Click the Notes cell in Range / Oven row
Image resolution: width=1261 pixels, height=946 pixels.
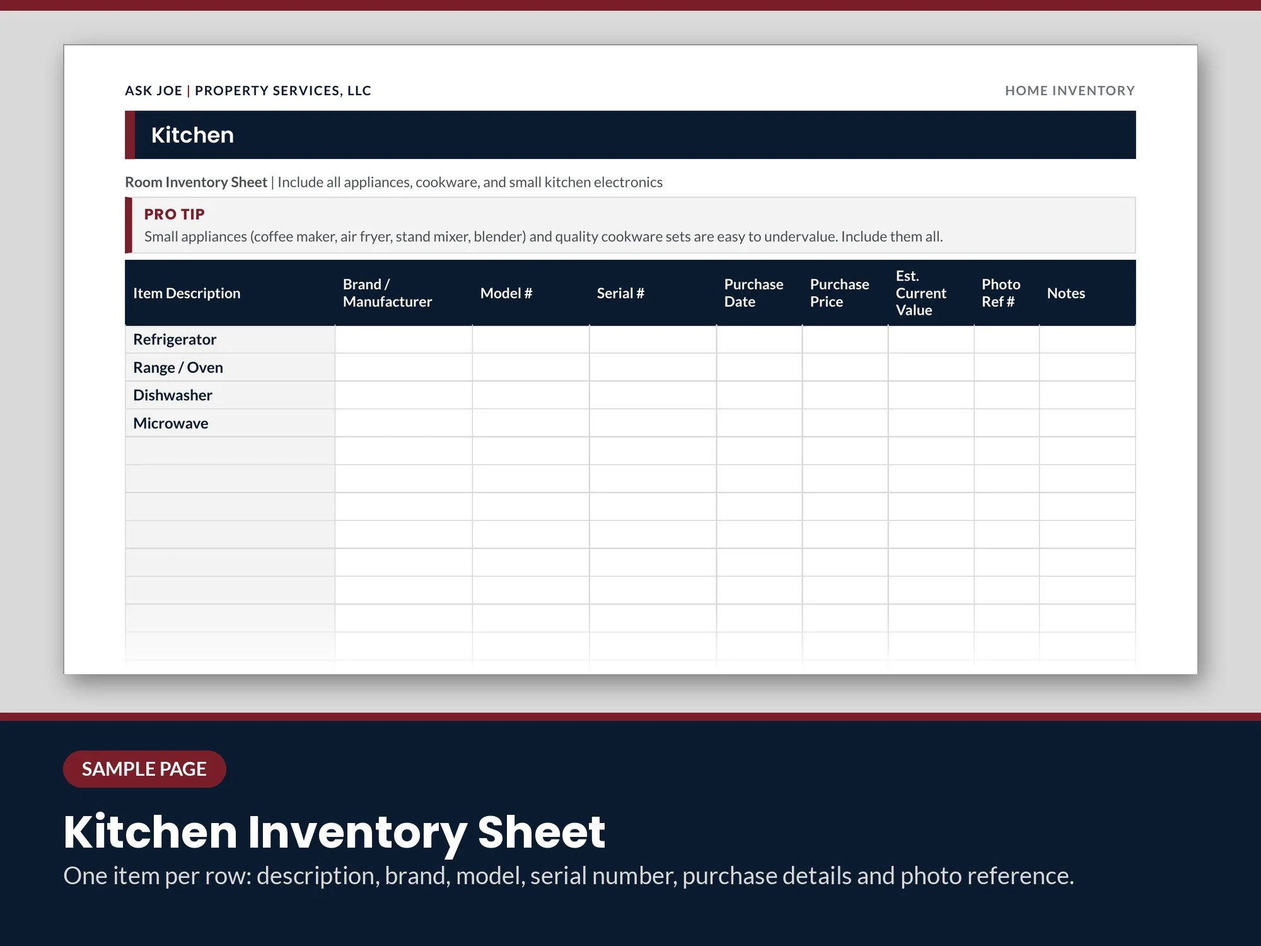(x=1088, y=367)
